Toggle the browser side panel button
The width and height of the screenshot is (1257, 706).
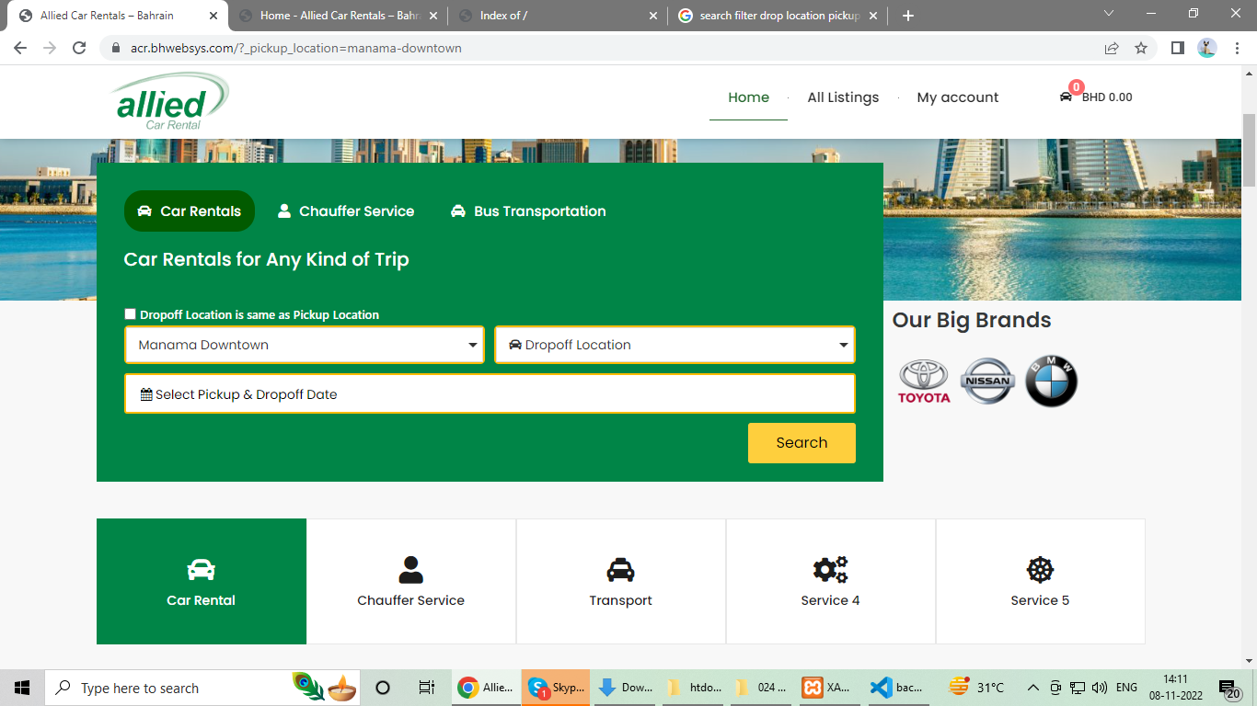click(1177, 48)
